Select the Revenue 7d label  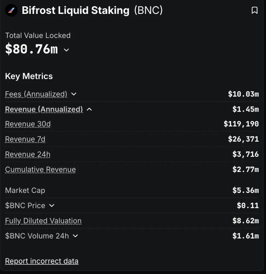pyautogui.click(x=25, y=139)
